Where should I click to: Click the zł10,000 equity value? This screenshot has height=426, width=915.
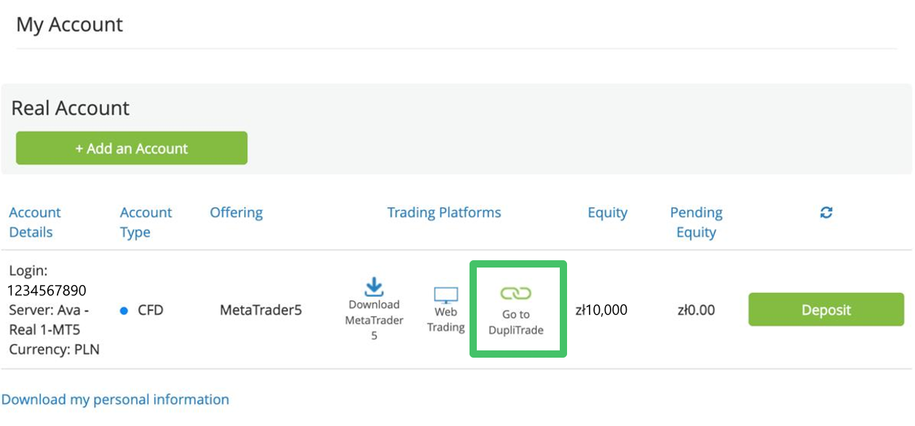[601, 310]
